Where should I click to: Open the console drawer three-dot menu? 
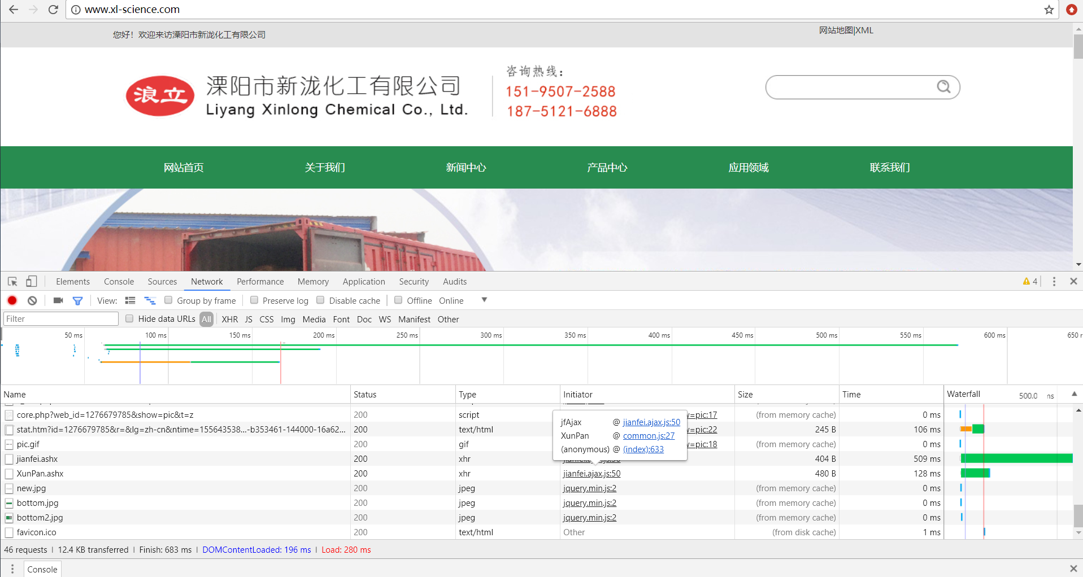[x=12, y=569]
